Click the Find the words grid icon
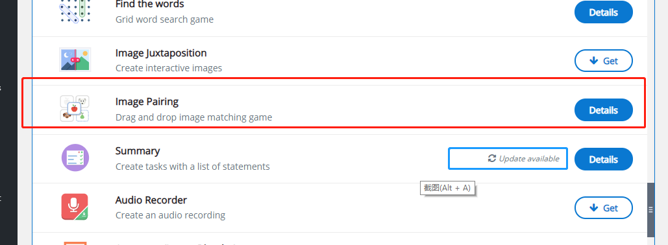Image resolution: width=668 pixels, height=245 pixels. [x=75, y=11]
